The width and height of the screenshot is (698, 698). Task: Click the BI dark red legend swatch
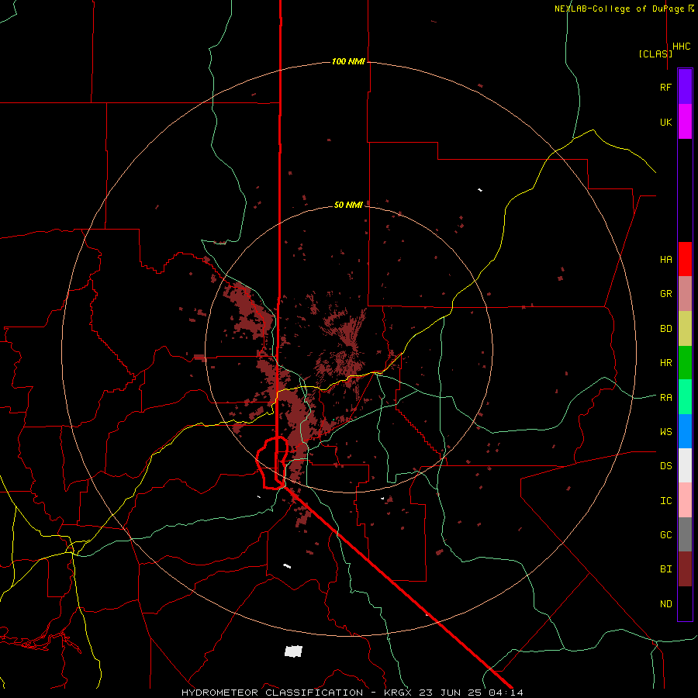[x=685, y=569]
